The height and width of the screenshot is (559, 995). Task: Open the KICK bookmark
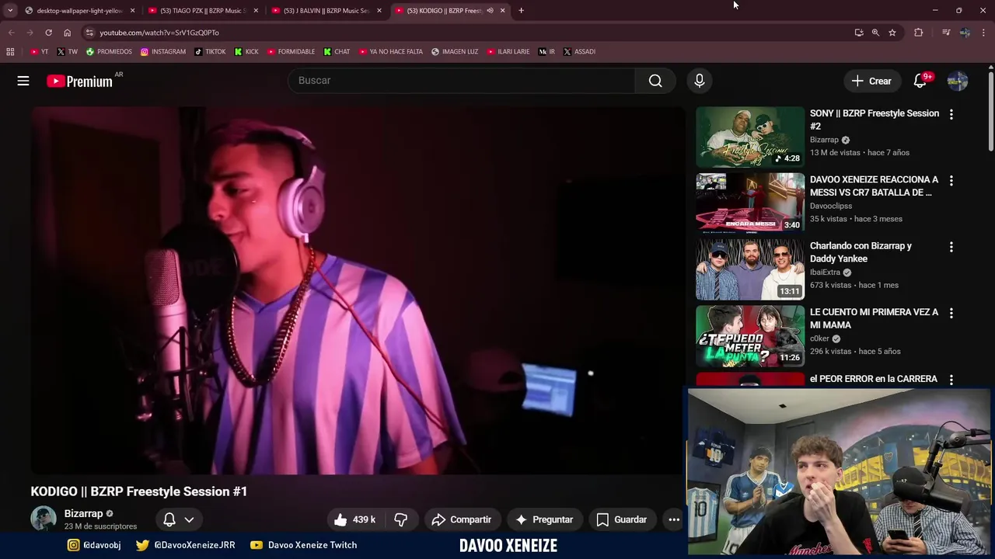point(246,51)
